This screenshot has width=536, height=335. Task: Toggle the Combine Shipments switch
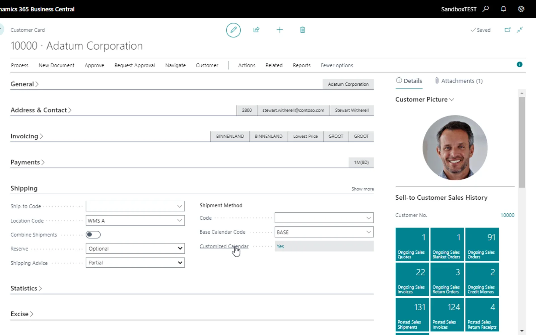pyautogui.click(x=93, y=235)
